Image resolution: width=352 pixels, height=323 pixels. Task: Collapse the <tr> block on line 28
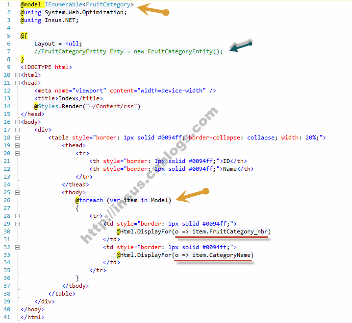pyautogui.click(x=17, y=216)
